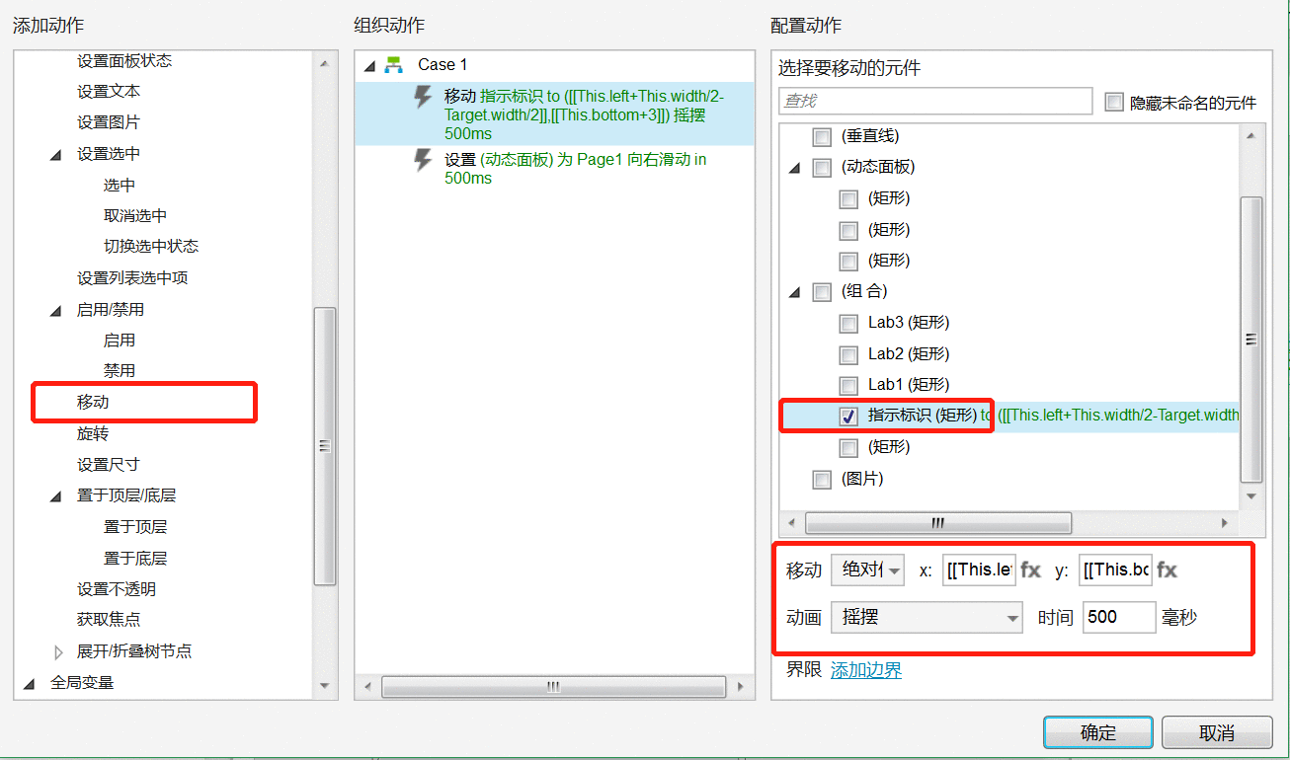Enable 隐藏未命名的元件 checkbox
The height and width of the screenshot is (760, 1290).
[x=1114, y=102]
